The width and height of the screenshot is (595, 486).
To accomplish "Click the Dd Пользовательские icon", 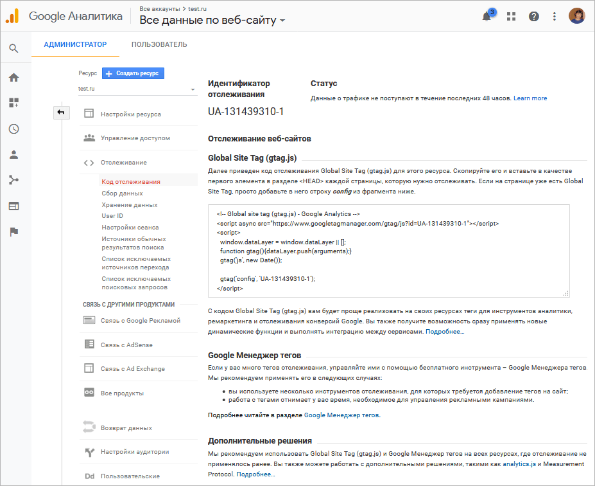I will (90, 476).
